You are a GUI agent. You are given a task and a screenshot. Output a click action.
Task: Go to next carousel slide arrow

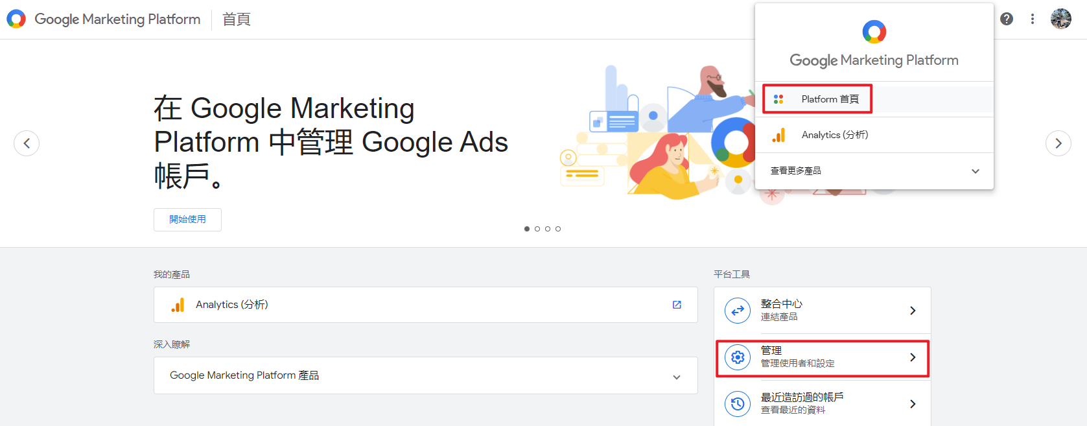pos(1058,143)
